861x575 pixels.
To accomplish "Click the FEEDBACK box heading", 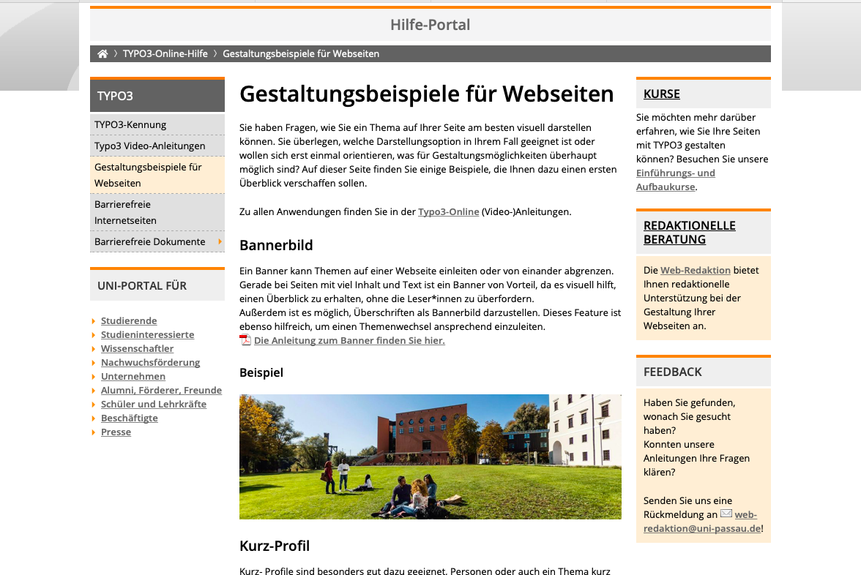I will click(672, 372).
